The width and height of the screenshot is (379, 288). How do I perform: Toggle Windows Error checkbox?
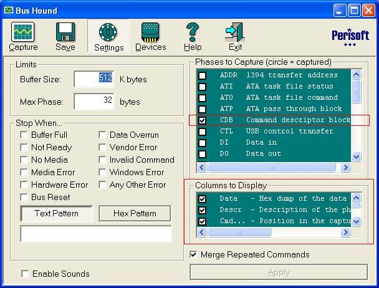click(x=102, y=173)
